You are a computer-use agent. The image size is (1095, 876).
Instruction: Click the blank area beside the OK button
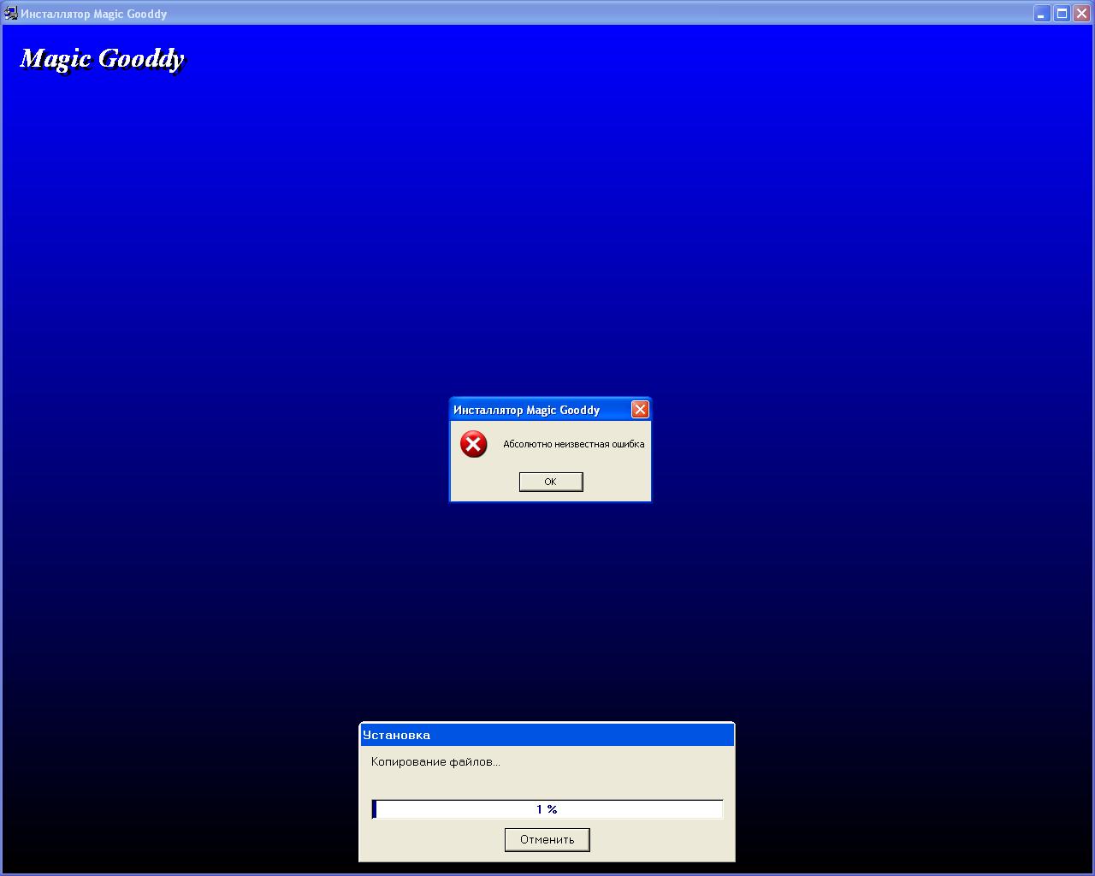616,482
